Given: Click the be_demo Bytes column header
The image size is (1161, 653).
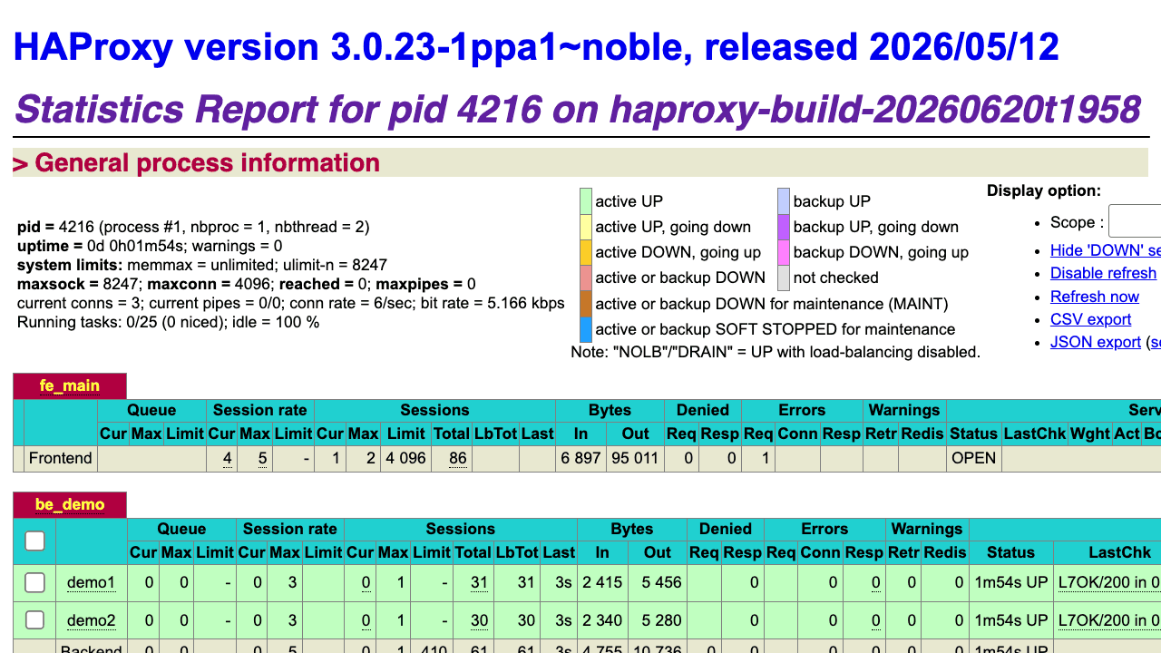Looking at the screenshot, I should point(632,529).
